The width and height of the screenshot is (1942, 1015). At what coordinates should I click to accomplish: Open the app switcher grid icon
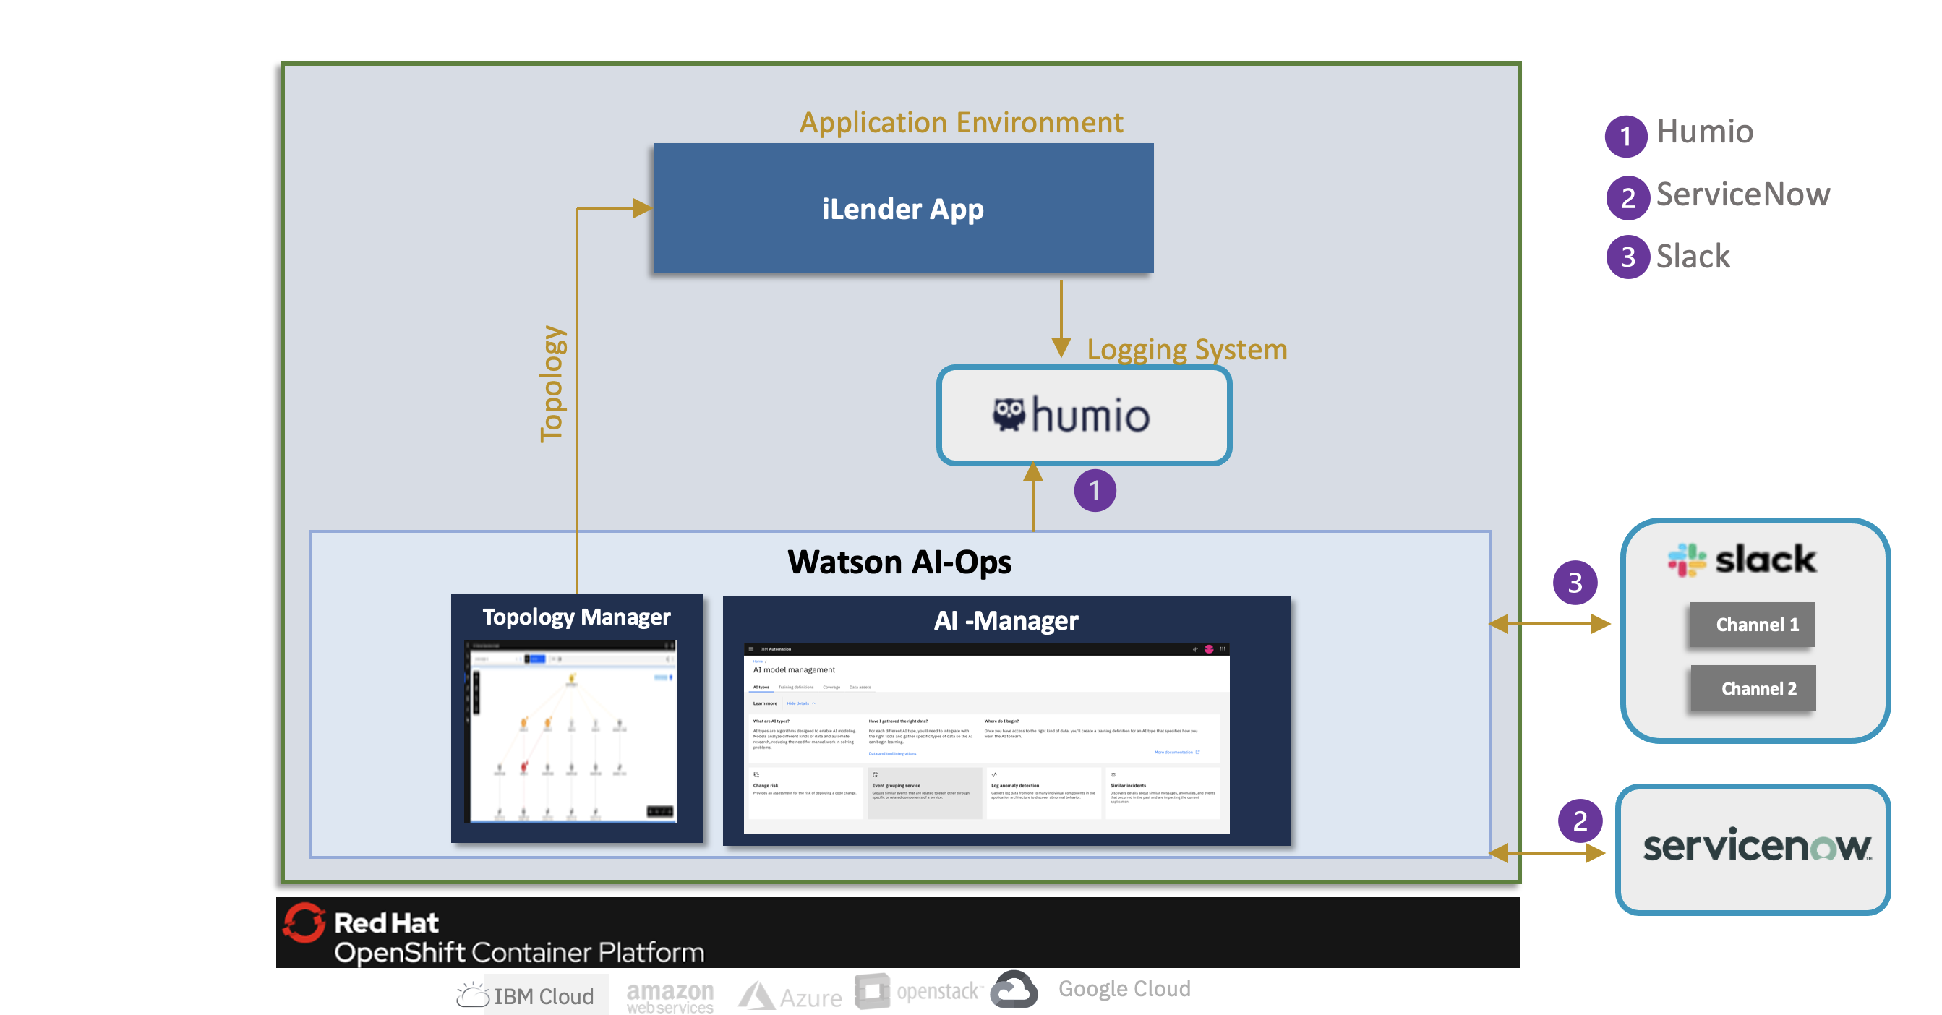(1223, 648)
